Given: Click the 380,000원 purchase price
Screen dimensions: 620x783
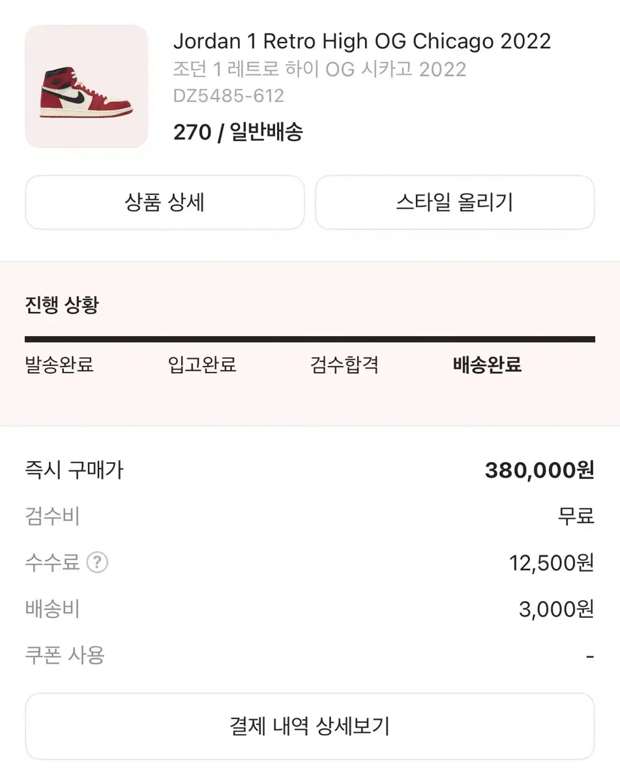Looking at the screenshot, I should [x=539, y=470].
